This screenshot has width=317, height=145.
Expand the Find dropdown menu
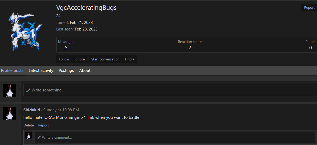click(x=130, y=59)
